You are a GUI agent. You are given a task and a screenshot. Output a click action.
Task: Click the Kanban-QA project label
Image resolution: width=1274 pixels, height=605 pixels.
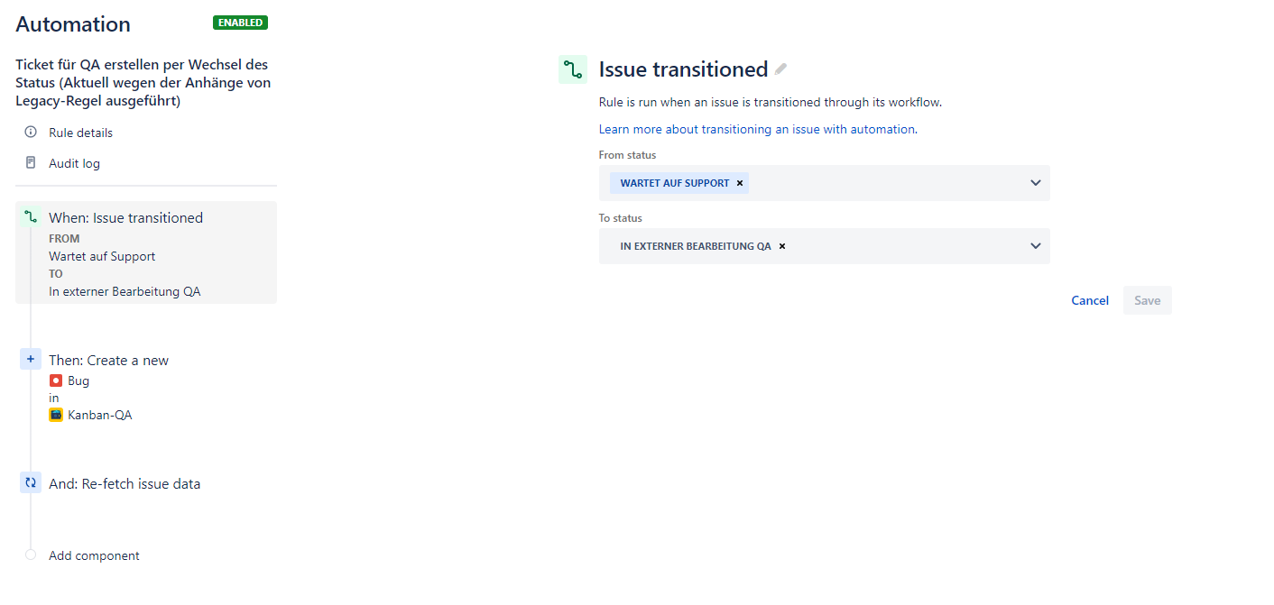(x=100, y=415)
